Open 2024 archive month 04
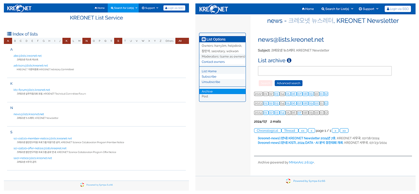Image resolution: width=419 pixels, height=194 pixels. click(282, 113)
